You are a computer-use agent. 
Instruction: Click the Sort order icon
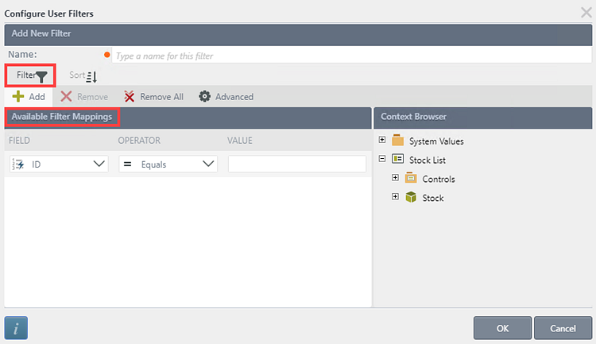(x=91, y=76)
